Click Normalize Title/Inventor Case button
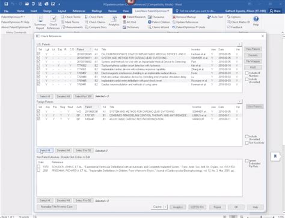 (57, 207)
